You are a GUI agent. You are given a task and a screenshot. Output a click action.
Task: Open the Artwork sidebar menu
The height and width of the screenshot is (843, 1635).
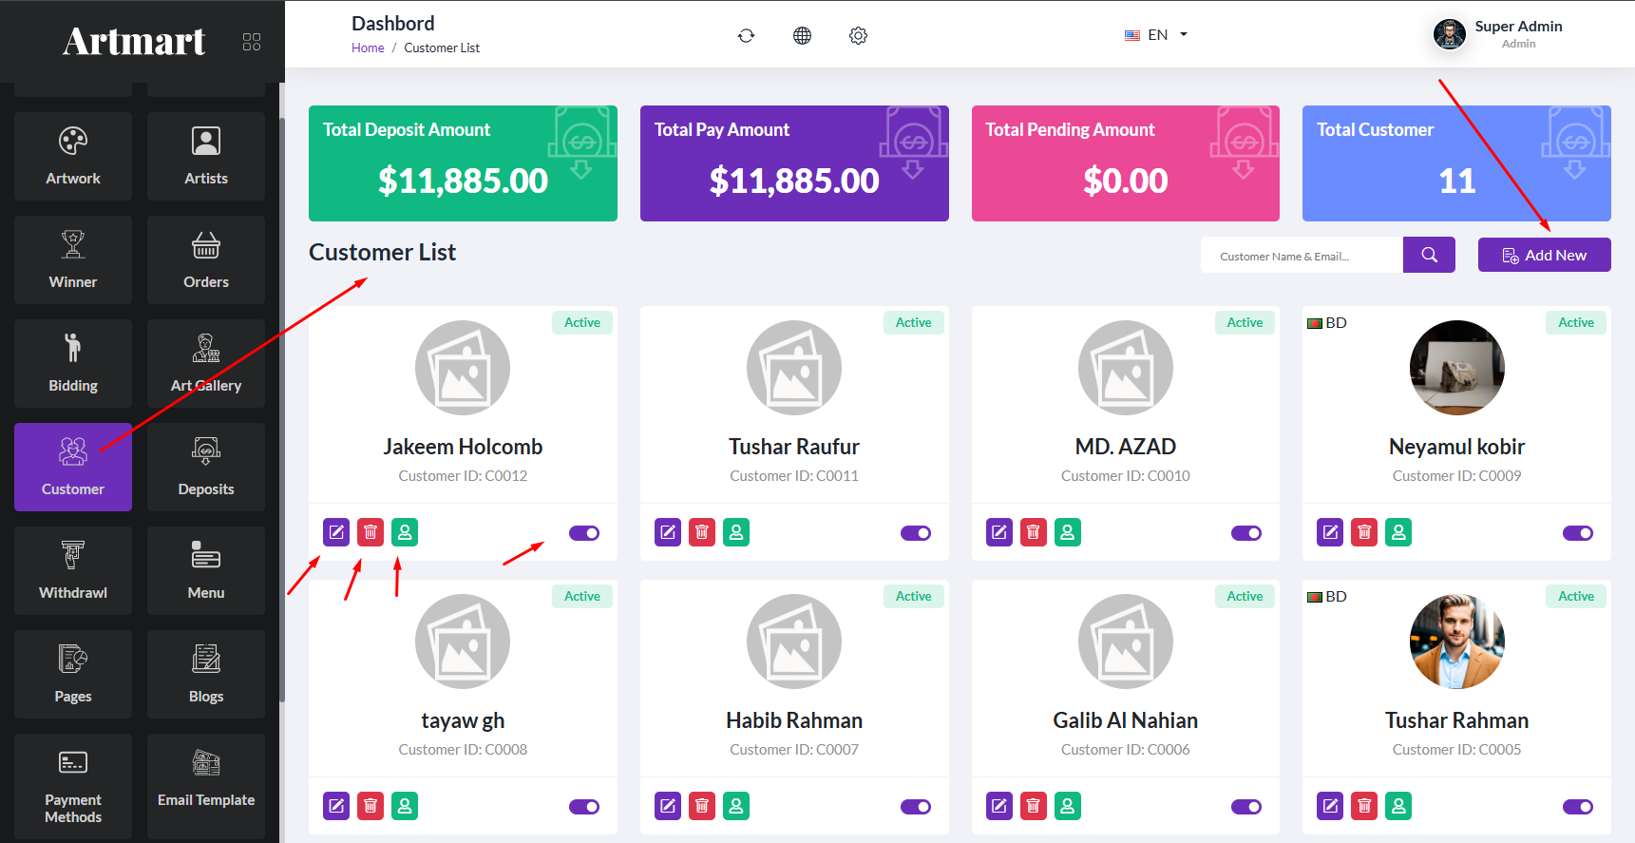[x=73, y=156]
